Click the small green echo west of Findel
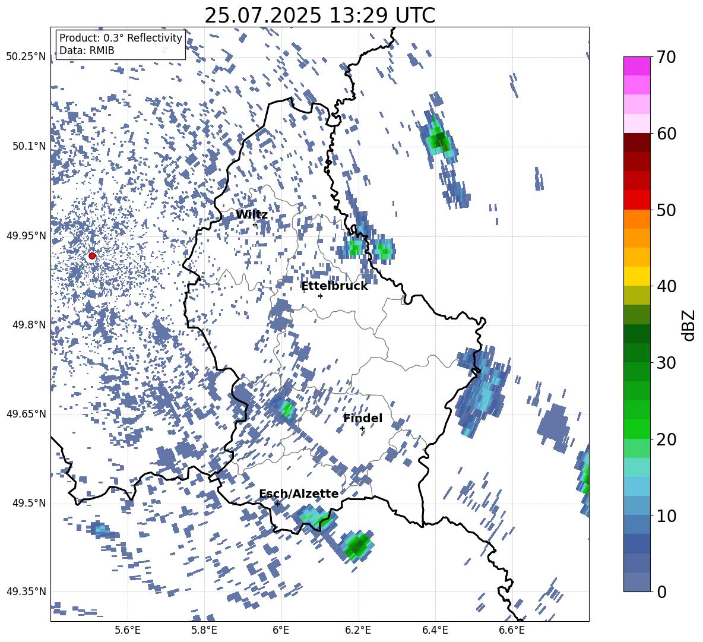The width and height of the screenshot is (703, 642). (x=287, y=409)
